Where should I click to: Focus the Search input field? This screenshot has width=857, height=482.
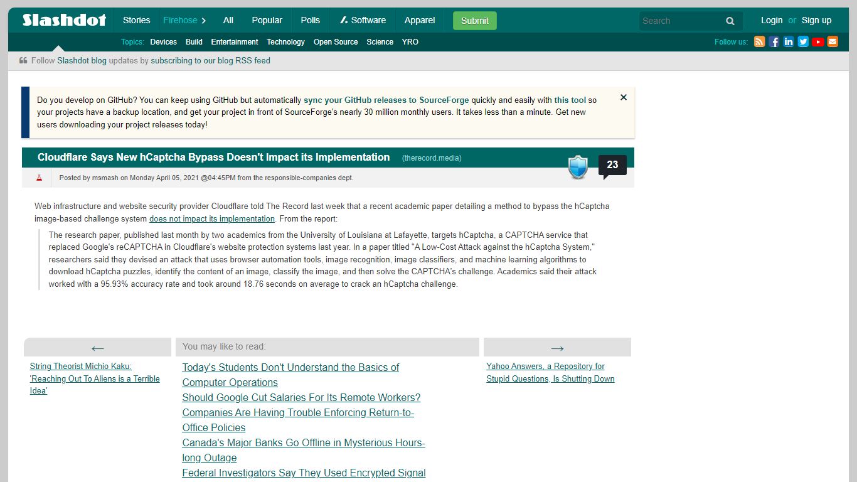tap(681, 21)
